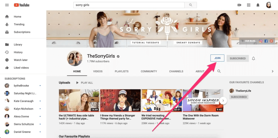Image resolution: width=278 pixels, height=138 pixels.
Task: Switch to the VIDEOS tab
Action: 98,71
